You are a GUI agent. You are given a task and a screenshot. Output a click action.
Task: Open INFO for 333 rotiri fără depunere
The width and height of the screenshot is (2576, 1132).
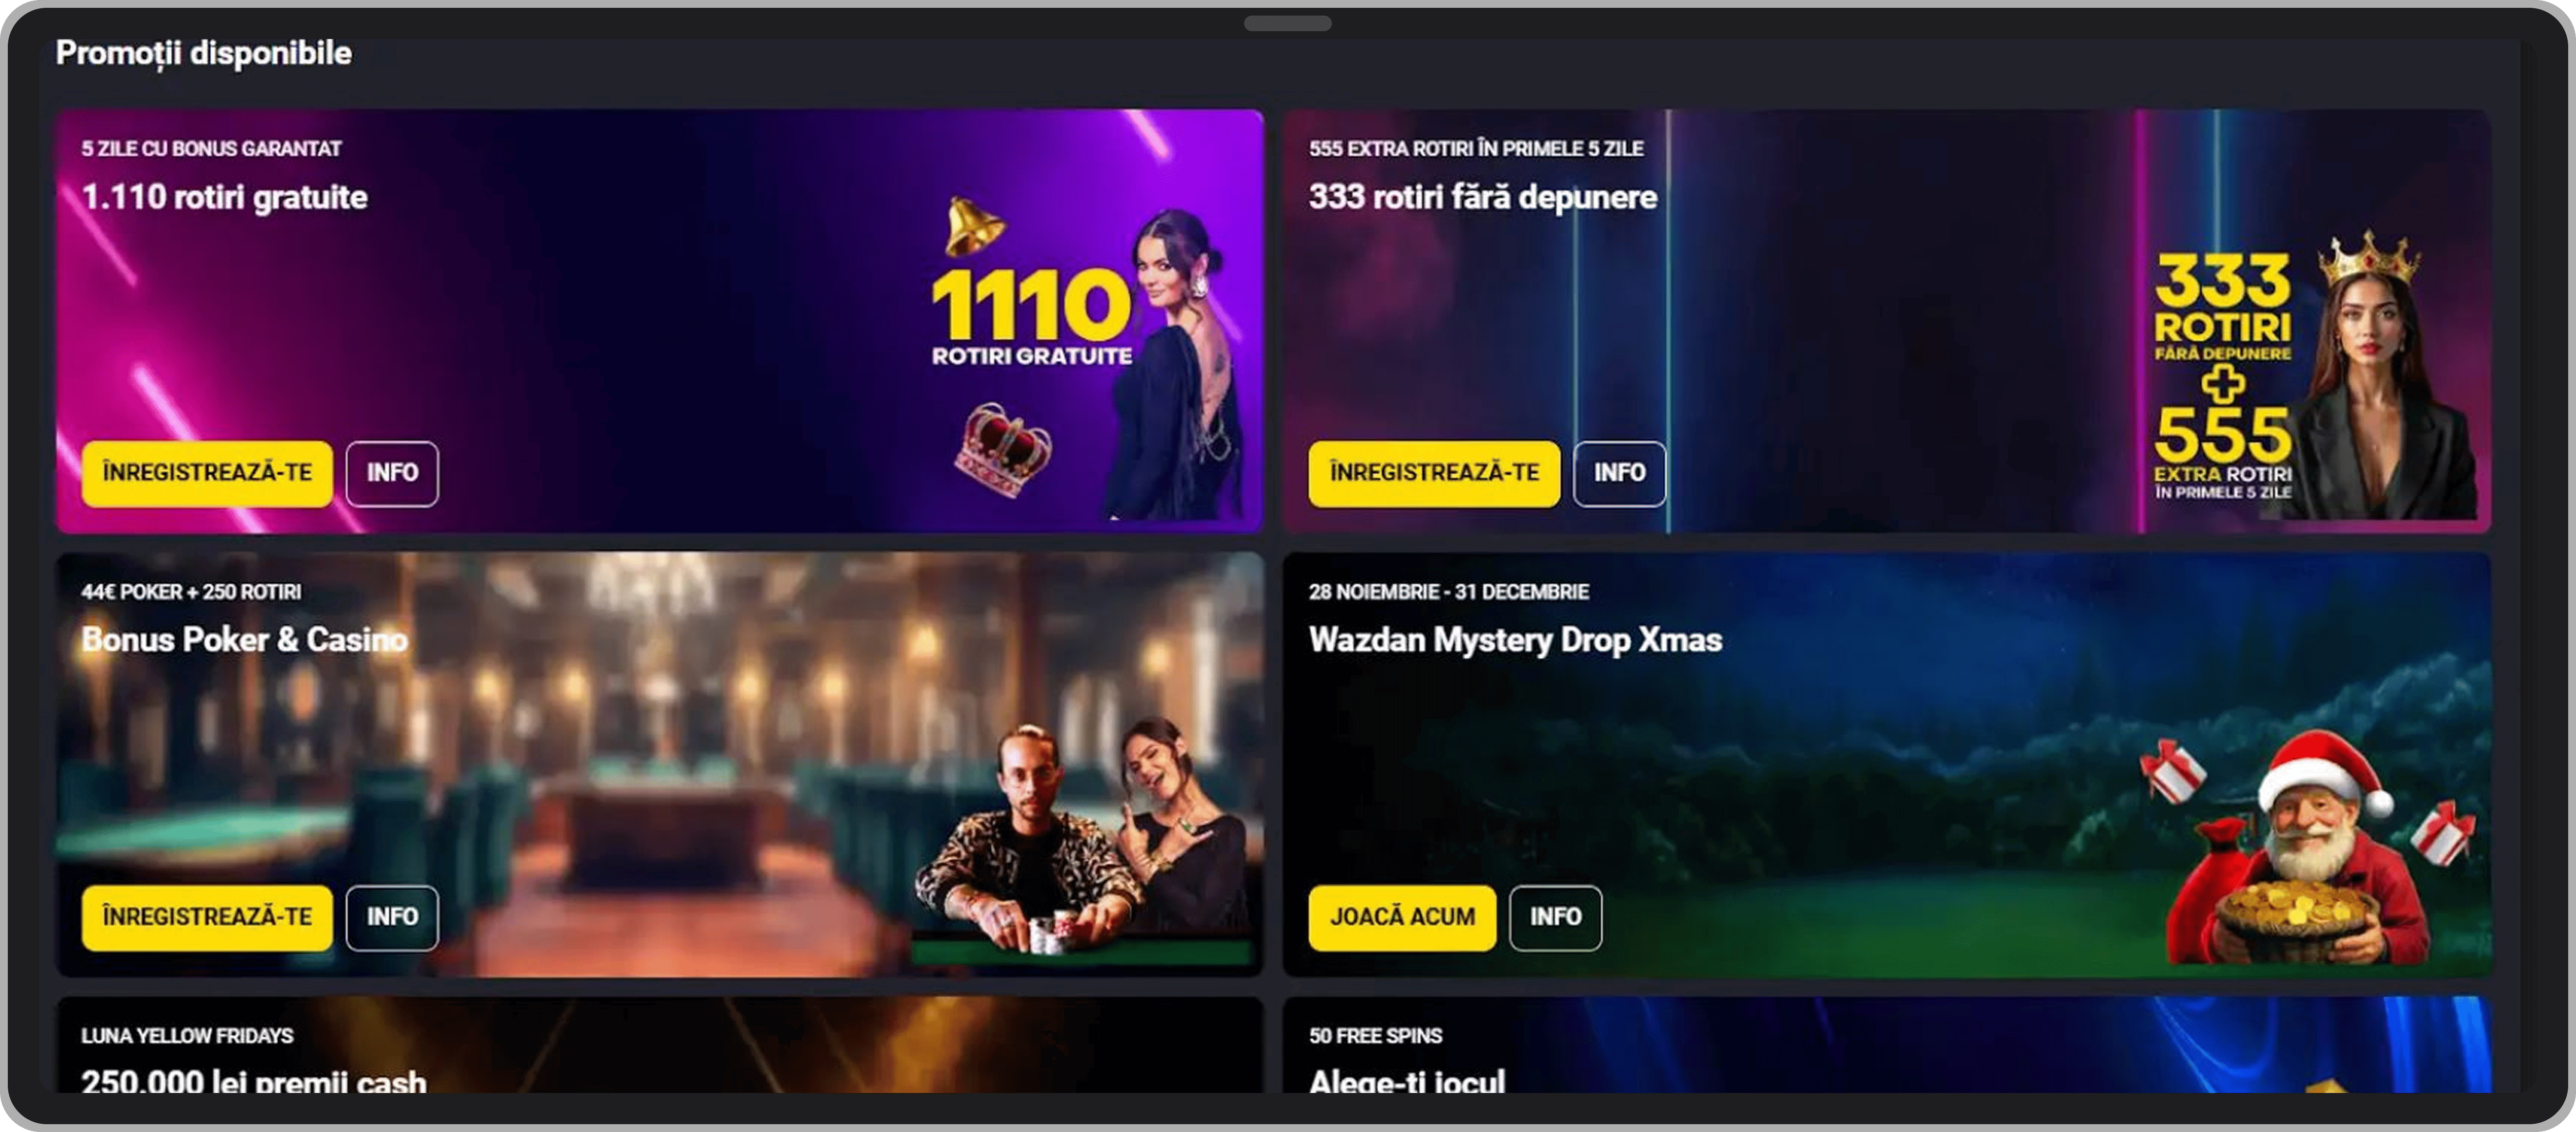coord(1619,473)
